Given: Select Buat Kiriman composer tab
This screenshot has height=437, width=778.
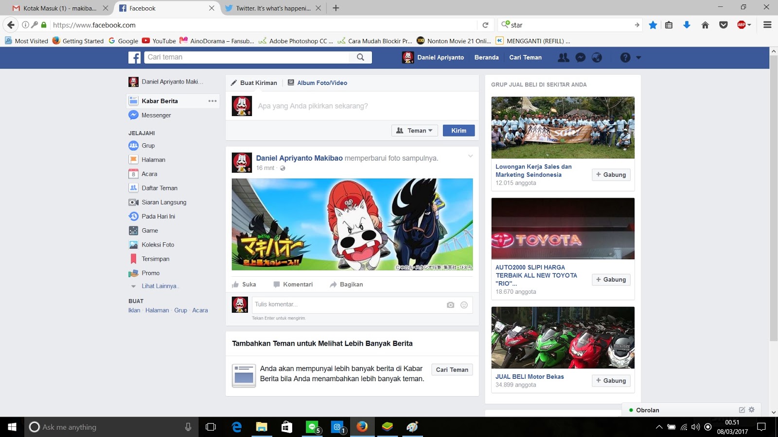Looking at the screenshot, I should click(254, 83).
